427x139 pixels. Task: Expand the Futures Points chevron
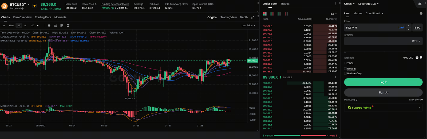coord(419,108)
